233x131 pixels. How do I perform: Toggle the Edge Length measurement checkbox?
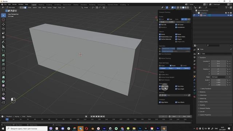pos(160,86)
